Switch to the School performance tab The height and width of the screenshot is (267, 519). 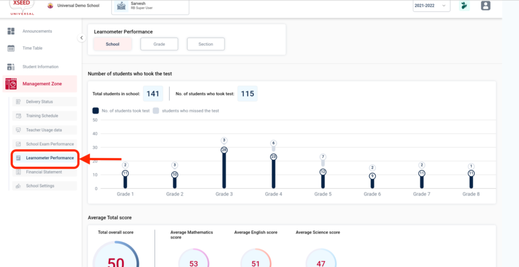(113, 44)
